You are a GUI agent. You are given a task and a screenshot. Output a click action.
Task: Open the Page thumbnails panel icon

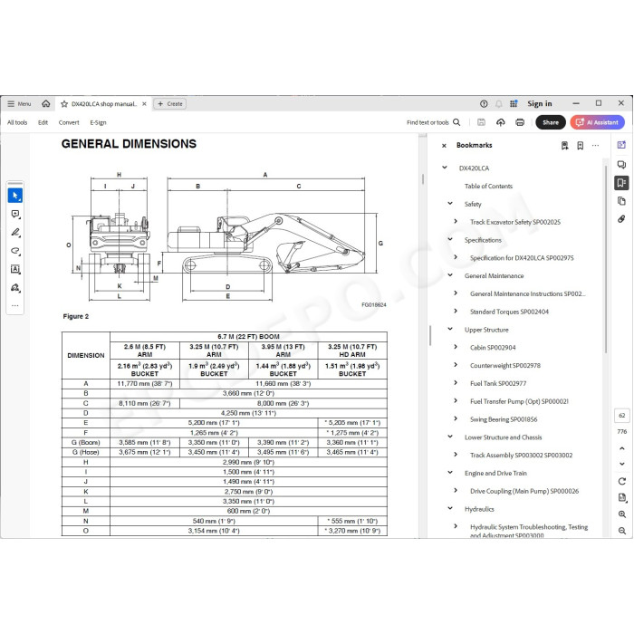coord(621,201)
